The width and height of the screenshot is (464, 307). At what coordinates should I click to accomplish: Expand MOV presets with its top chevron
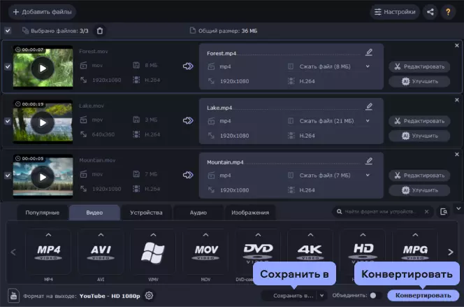[x=205, y=235]
